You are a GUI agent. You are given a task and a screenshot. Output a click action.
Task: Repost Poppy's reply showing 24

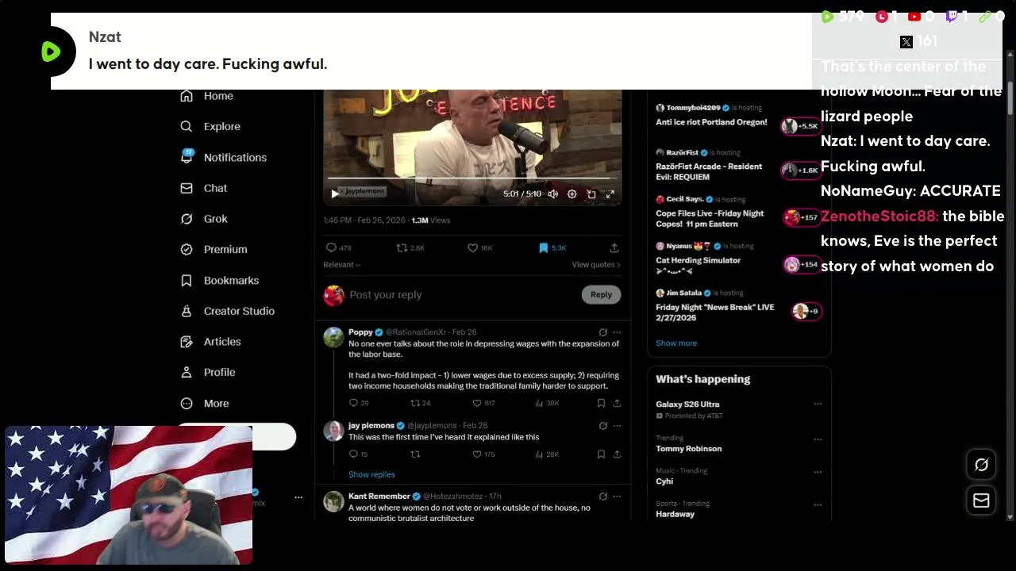click(421, 403)
